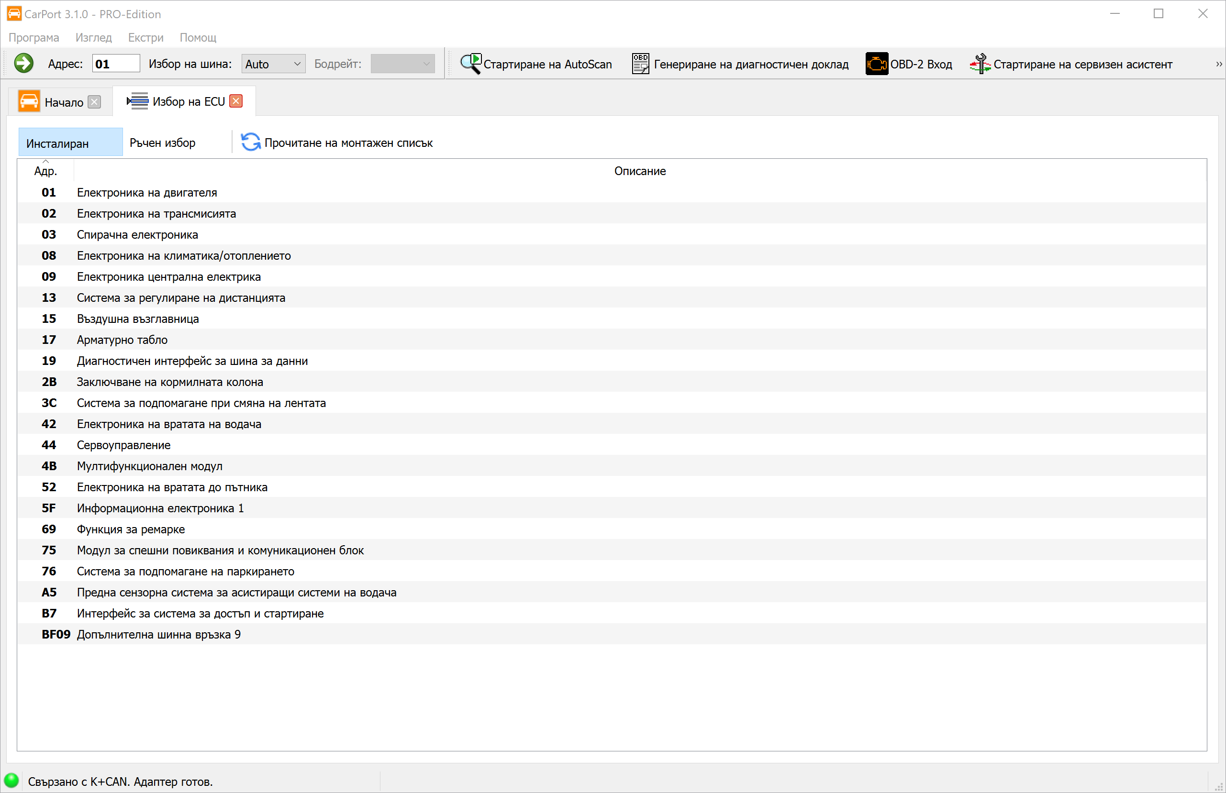Expand the toolbar overflow chevron
Viewport: 1226px width, 793px height.
1218,64
